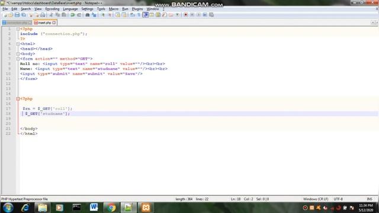Click the Close All toolbar icon

[37, 15]
